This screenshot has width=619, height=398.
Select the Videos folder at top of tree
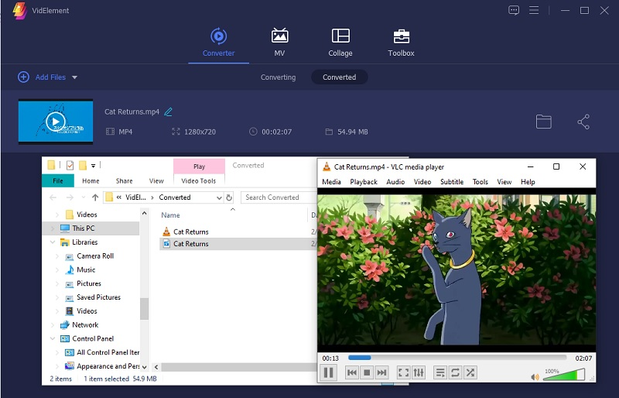click(87, 214)
